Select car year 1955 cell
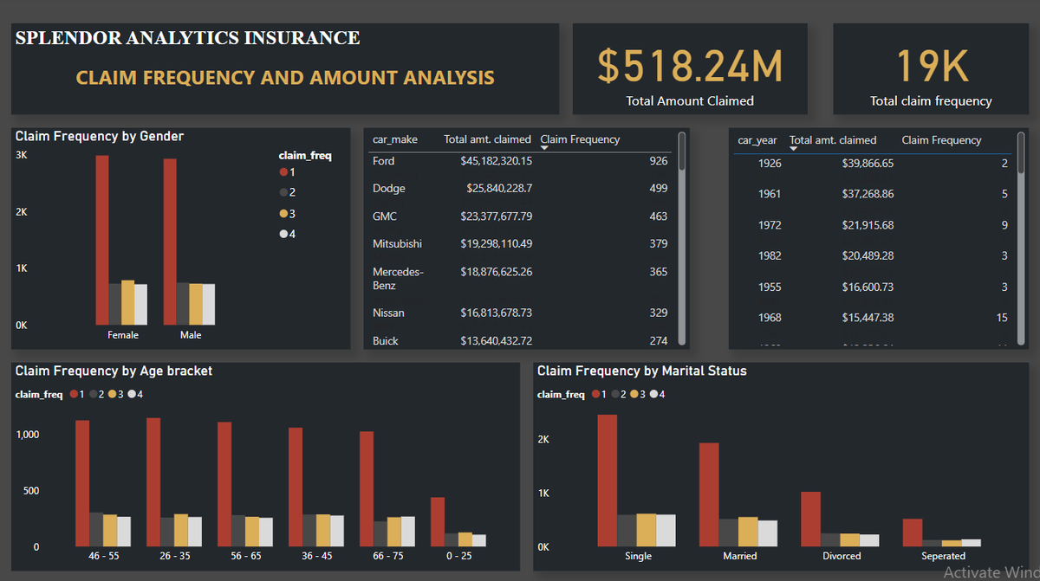Viewport: 1040px width, 581px height. tap(770, 287)
